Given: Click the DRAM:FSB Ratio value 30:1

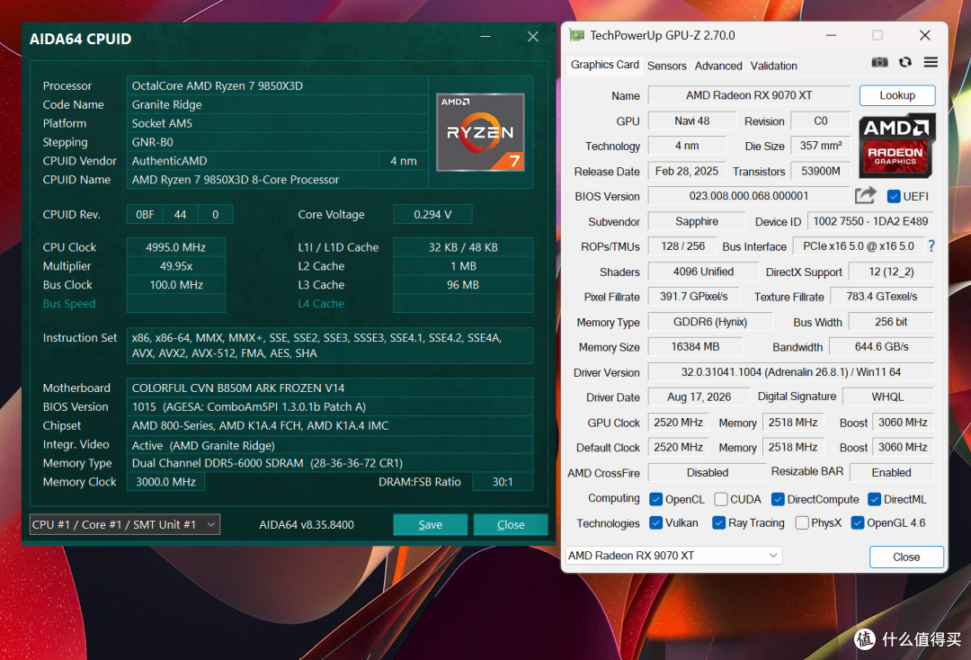Looking at the screenshot, I should point(503,482).
